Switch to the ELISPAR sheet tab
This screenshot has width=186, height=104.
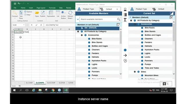pos(62,83)
